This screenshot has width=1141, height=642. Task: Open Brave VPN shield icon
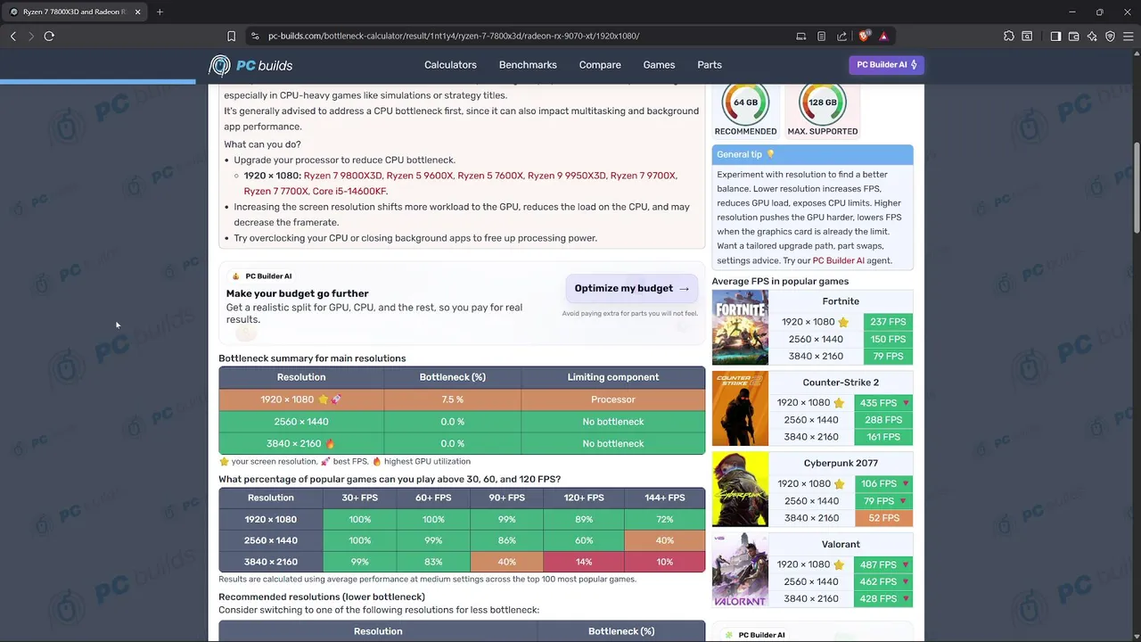coord(1110,36)
